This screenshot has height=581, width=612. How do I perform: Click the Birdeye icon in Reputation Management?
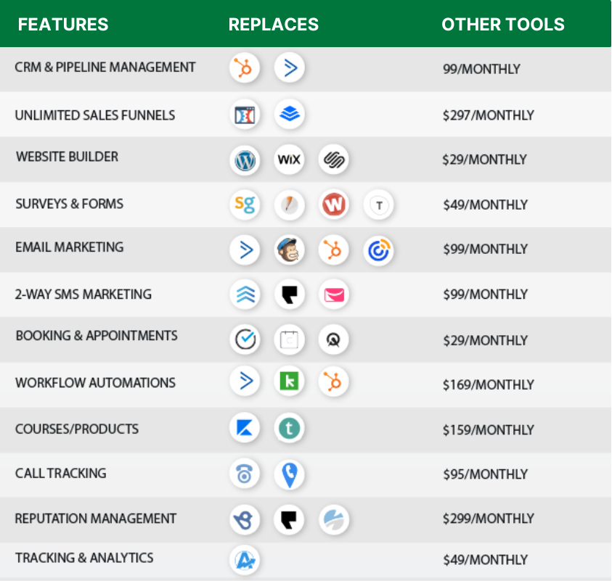point(245,519)
